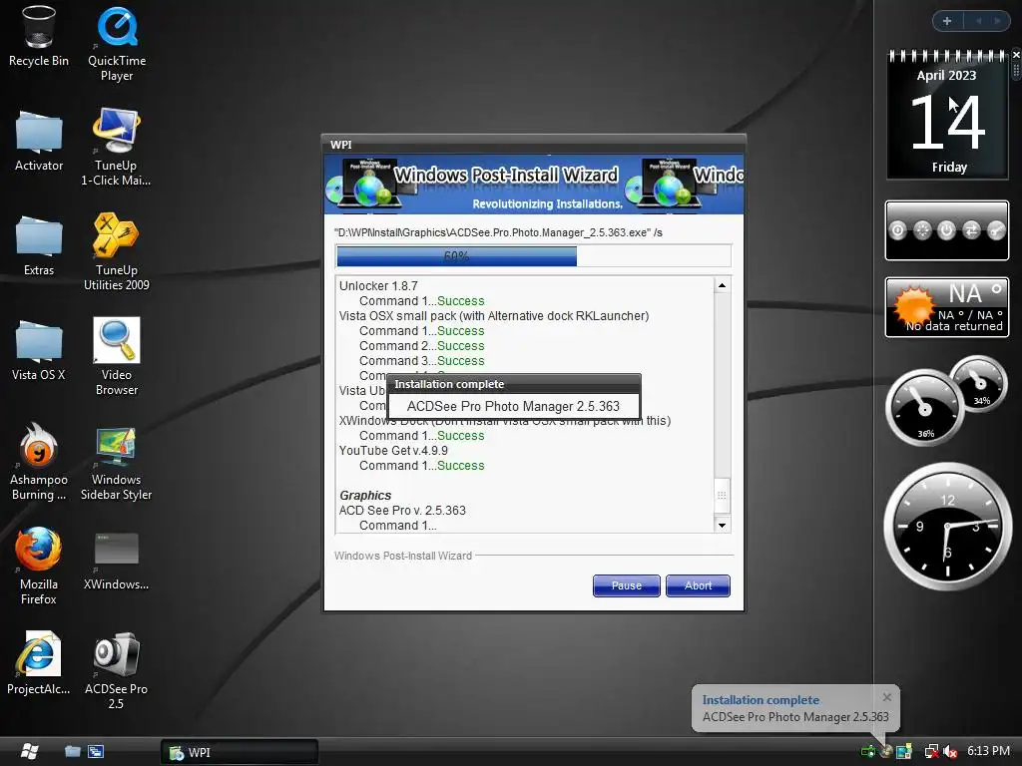The height and width of the screenshot is (766, 1022).
Task: Select the Unlocker 1.8.7 log entry
Action: coord(378,286)
